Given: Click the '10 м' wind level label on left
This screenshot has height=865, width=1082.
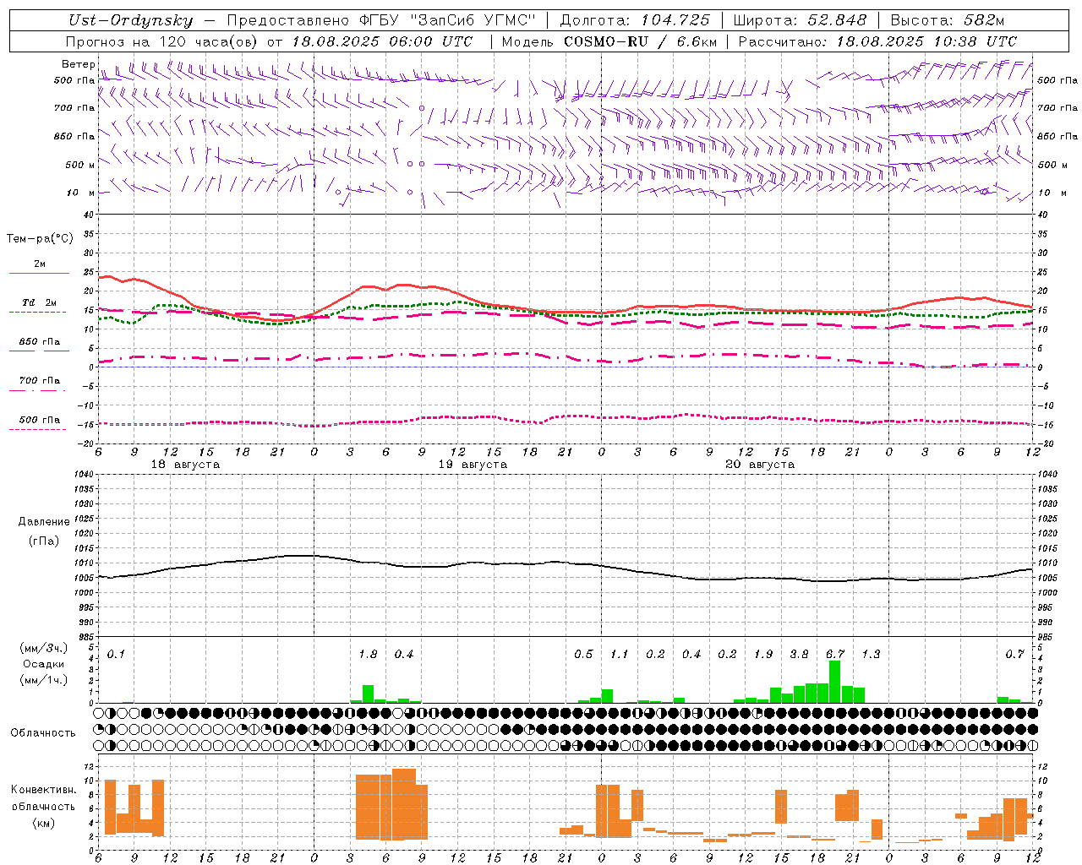Looking at the screenshot, I should tap(81, 193).
